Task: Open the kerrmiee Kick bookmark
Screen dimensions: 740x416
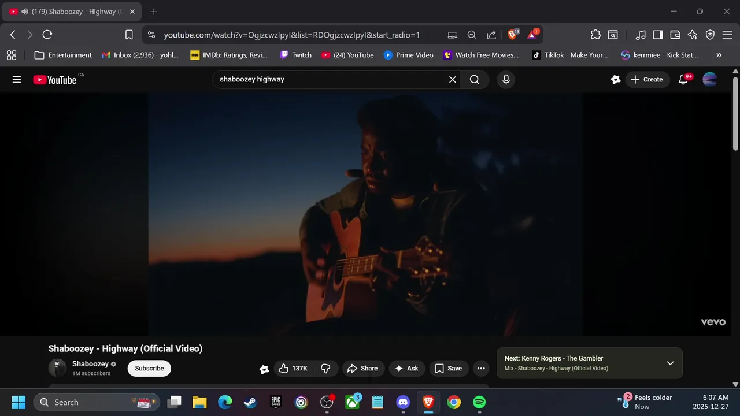Action: pos(660,55)
